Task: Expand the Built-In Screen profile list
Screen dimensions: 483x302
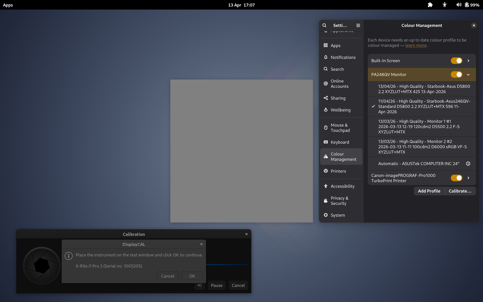Action: (468, 61)
